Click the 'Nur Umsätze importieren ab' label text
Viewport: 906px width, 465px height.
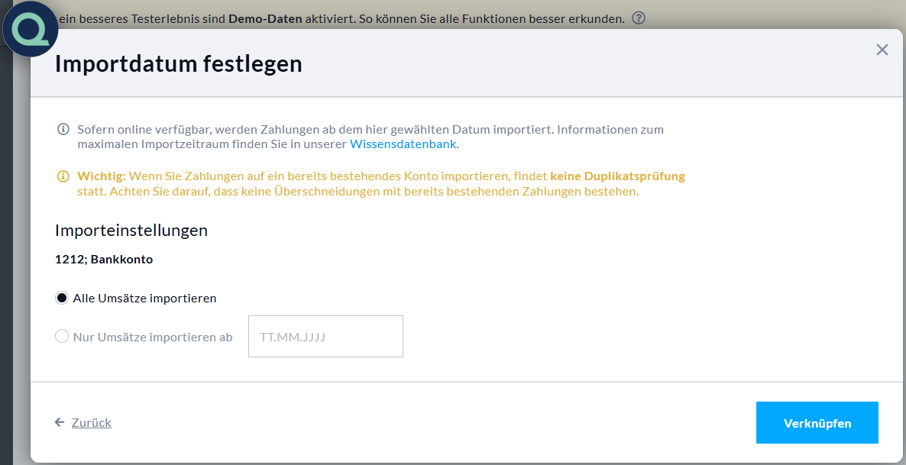pyautogui.click(x=153, y=337)
